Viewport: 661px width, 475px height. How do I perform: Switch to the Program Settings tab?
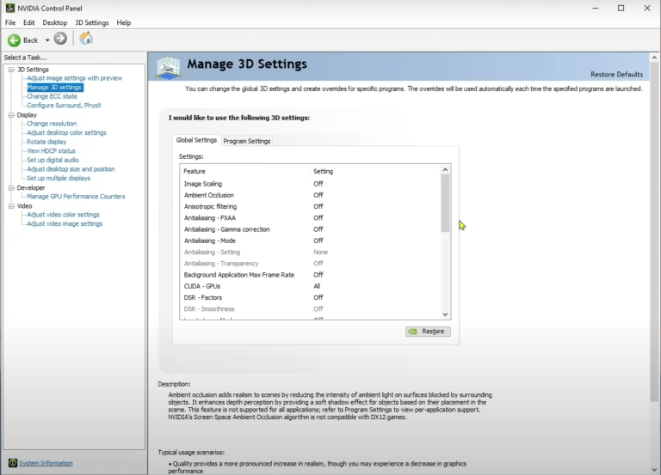pyautogui.click(x=247, y=141)
